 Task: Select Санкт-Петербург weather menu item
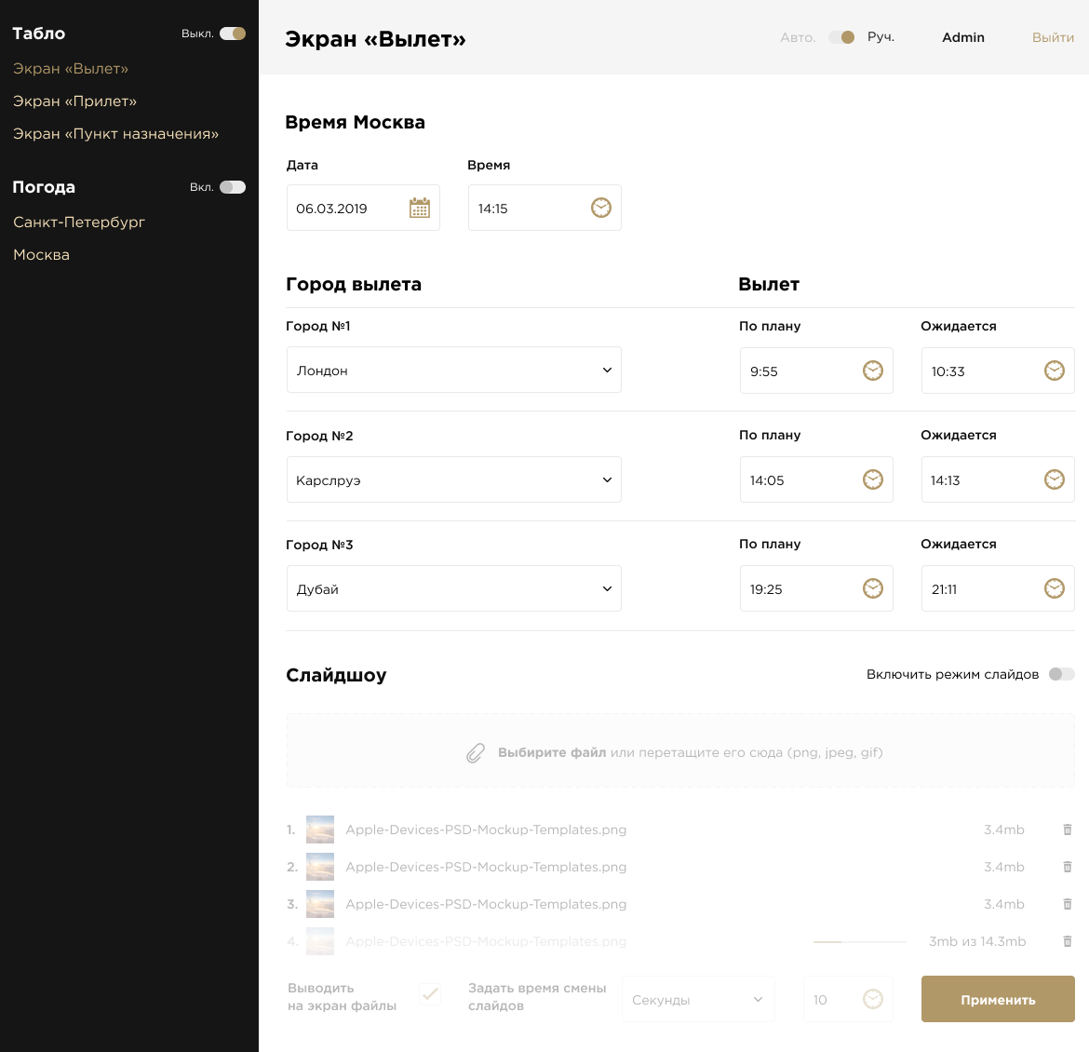79,223
